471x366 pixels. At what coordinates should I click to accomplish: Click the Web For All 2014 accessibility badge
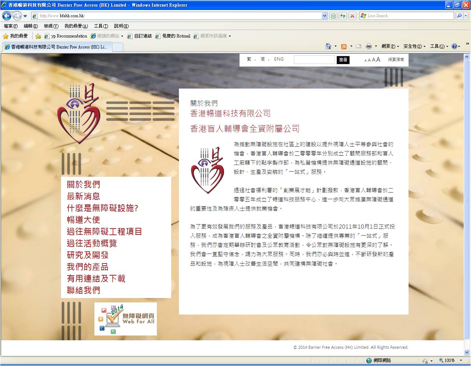pos(125,319)
